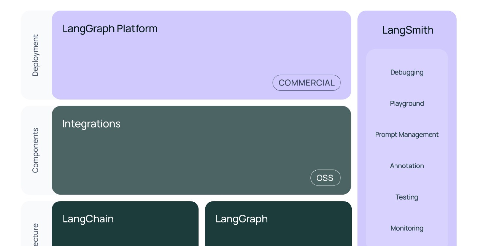The height and width of the screenshot is (246, 478).
Task: Select Annotation in the LangSmith list
Action: coord(407,166)
